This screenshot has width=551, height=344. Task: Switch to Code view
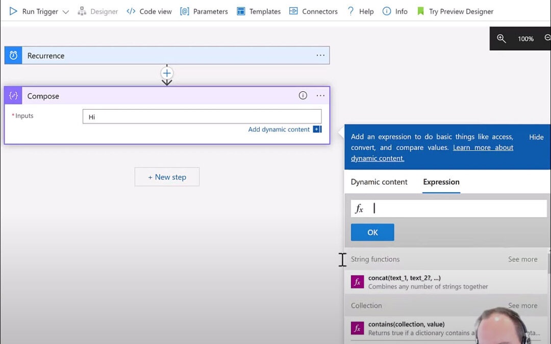coord(149,11)
